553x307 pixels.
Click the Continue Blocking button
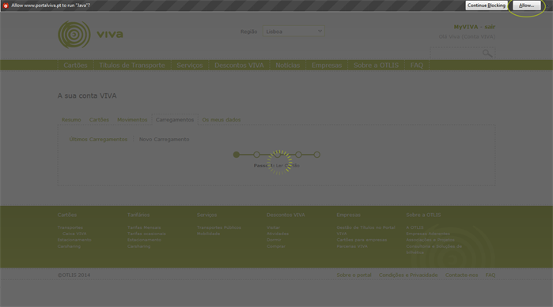click(487, 6)
